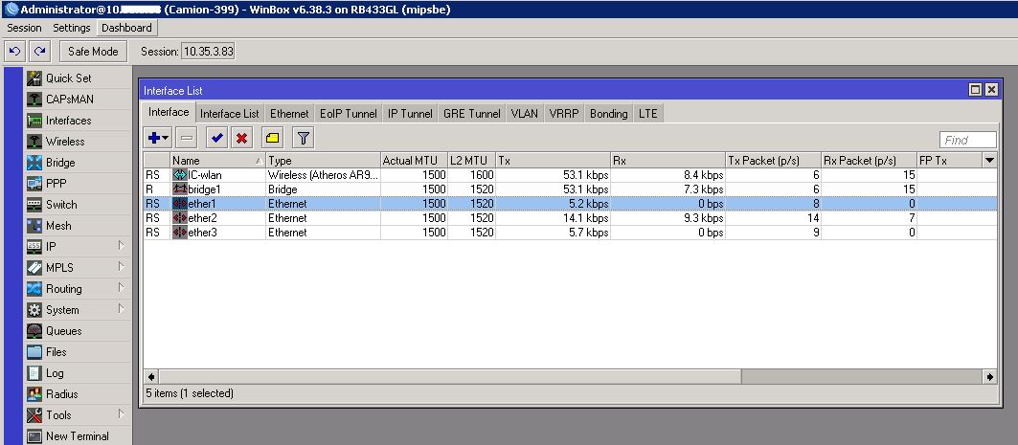Switch to the VLAN tab

coord(525,114)
